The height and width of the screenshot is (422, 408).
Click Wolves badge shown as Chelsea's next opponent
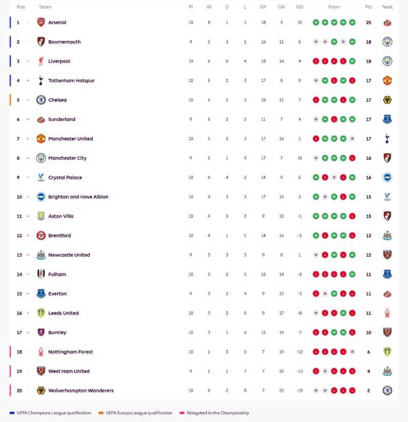click(x=388, y=100)
